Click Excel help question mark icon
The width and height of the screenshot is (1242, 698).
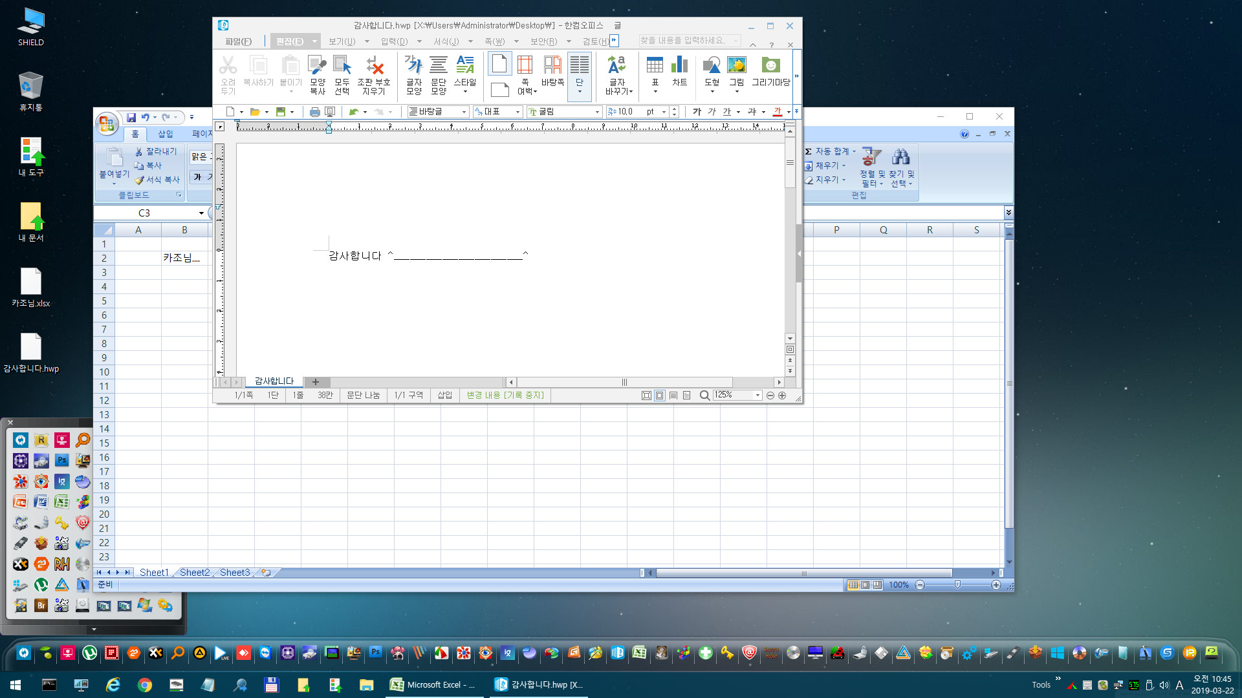[964, 134]
